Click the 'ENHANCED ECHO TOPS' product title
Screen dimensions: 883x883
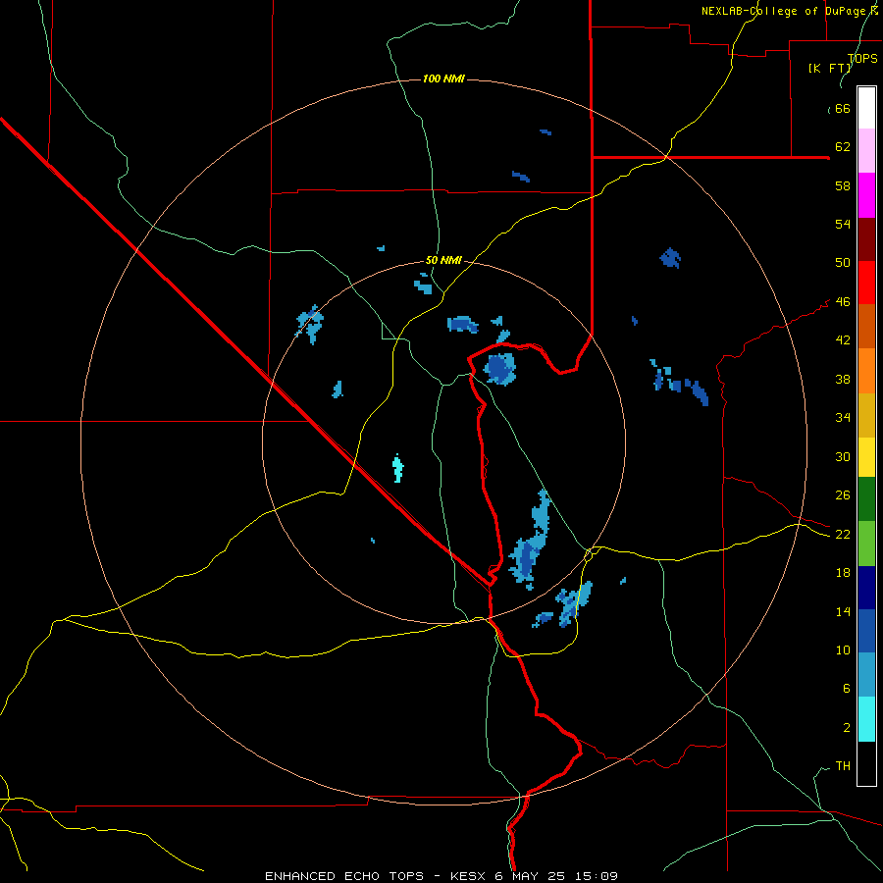(x=344, y=876)
